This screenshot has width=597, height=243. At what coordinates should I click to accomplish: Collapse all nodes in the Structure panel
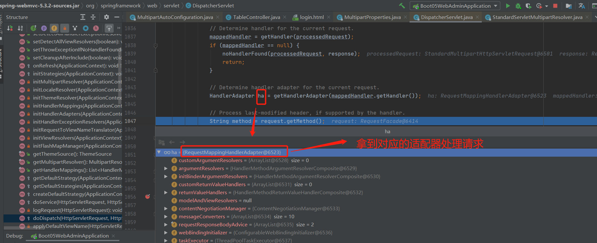pos(93,17)
